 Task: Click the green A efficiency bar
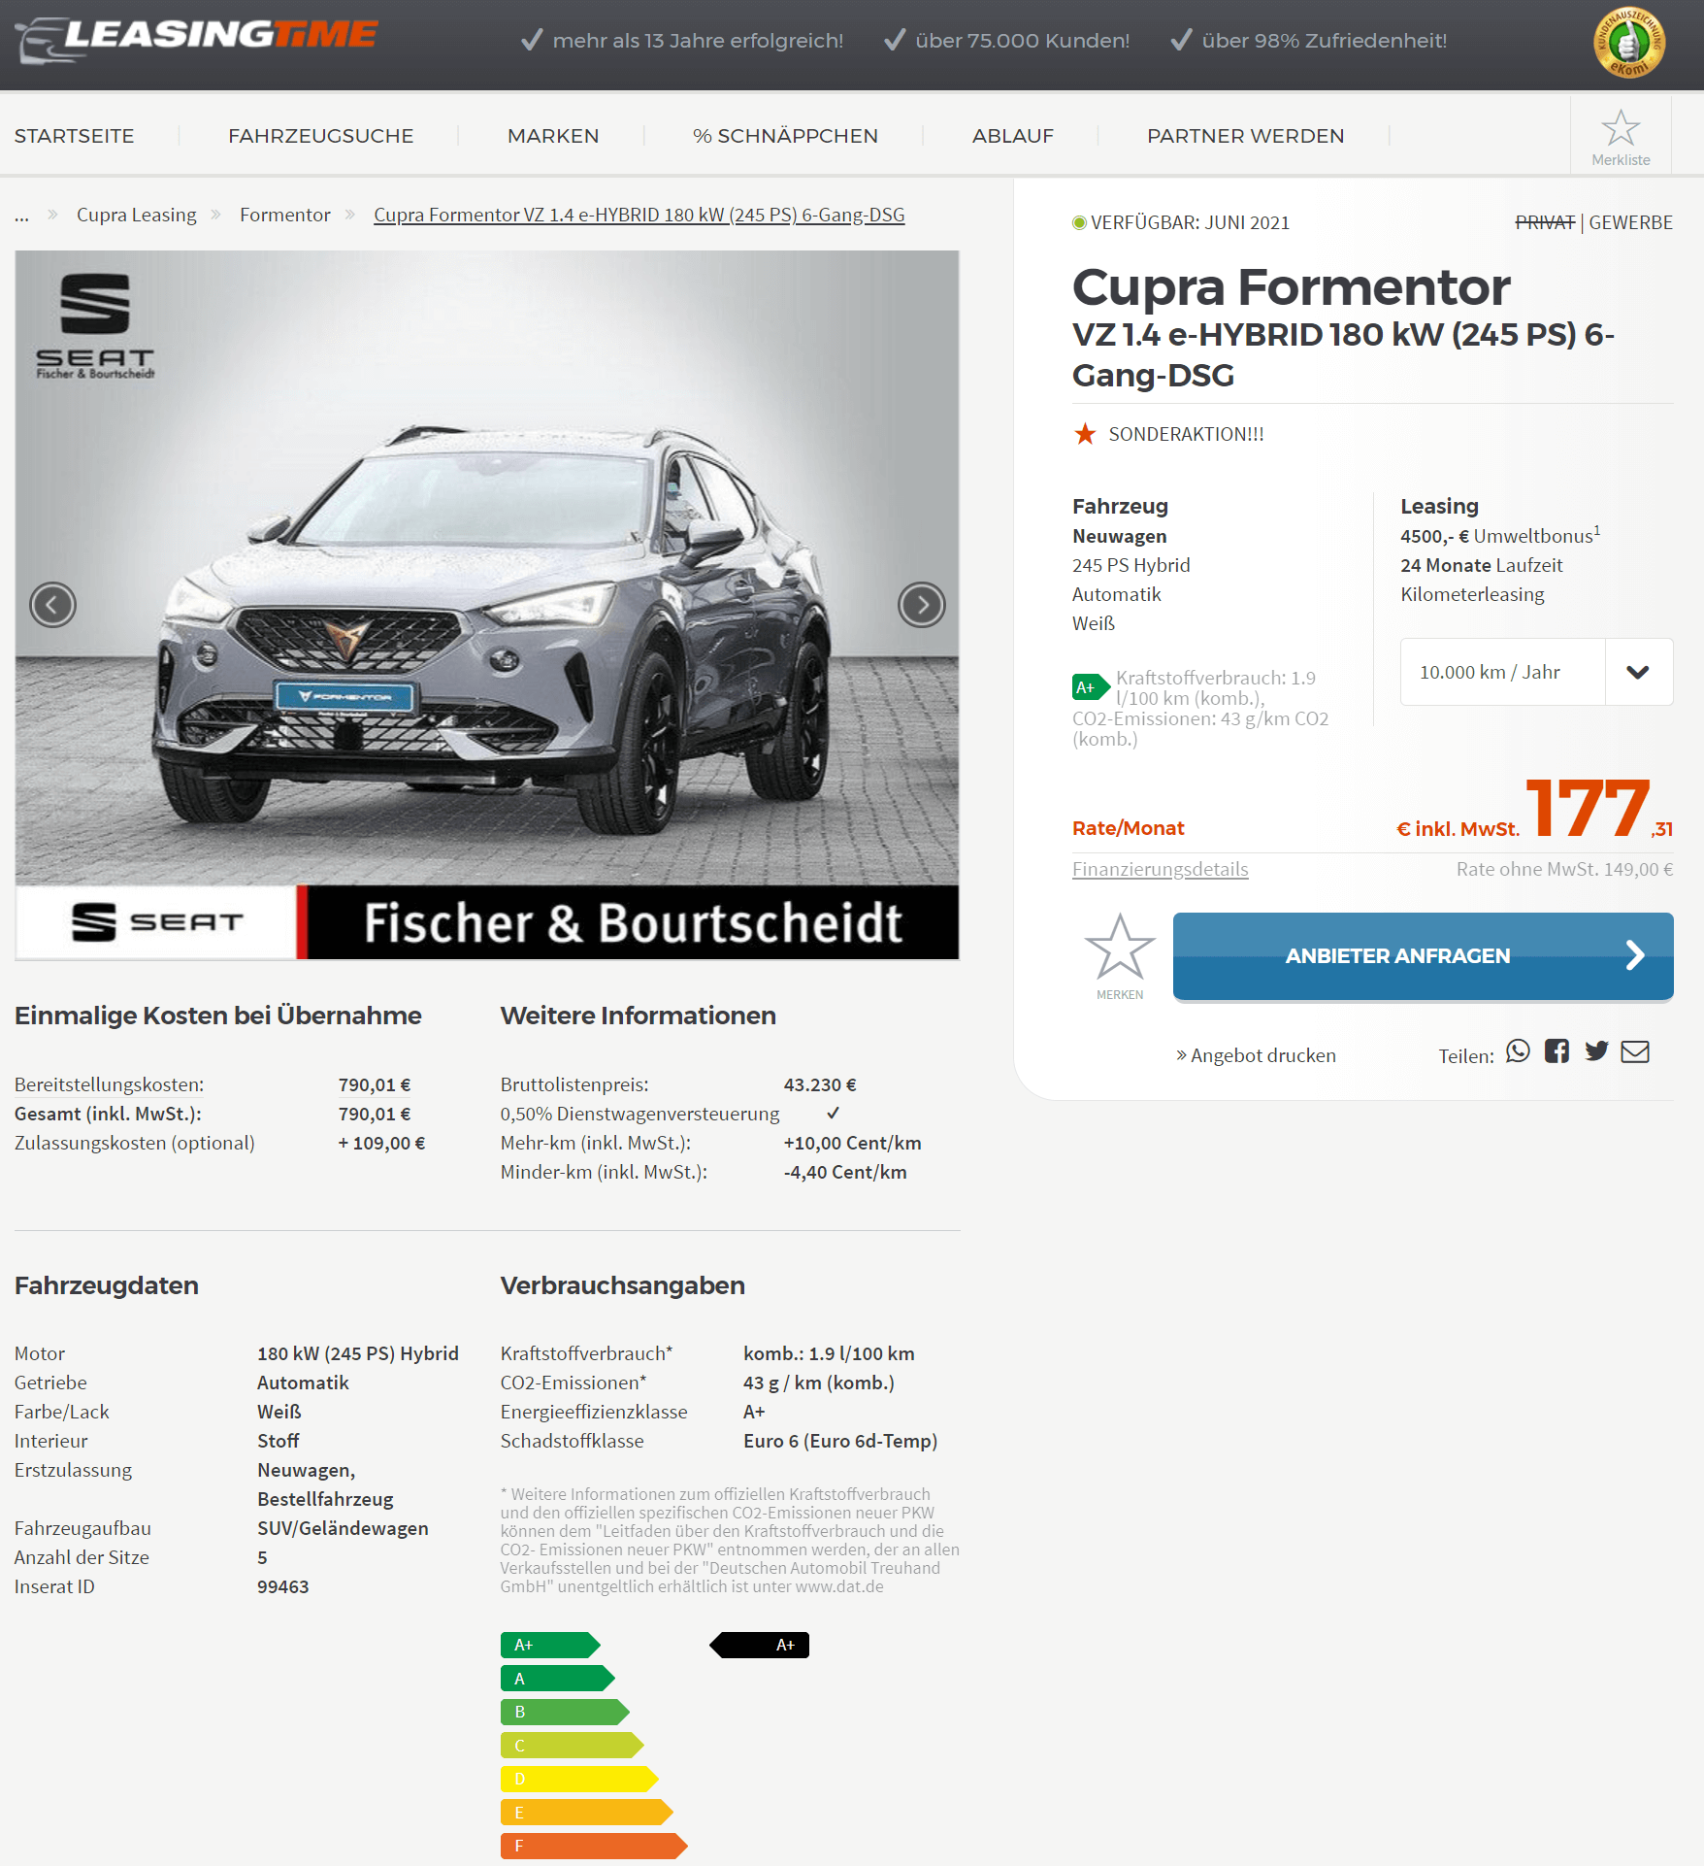click(x=558, y=1679)
